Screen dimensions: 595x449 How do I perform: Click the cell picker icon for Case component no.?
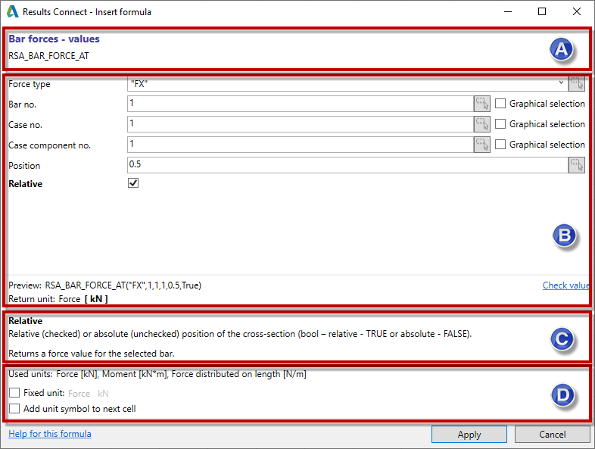(x=482, y=145)
